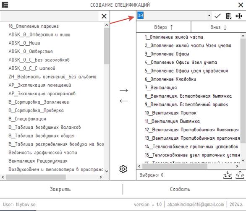The image size is (246, 211).
Task: Click the delete set trash icon
Action: (228, 16)
